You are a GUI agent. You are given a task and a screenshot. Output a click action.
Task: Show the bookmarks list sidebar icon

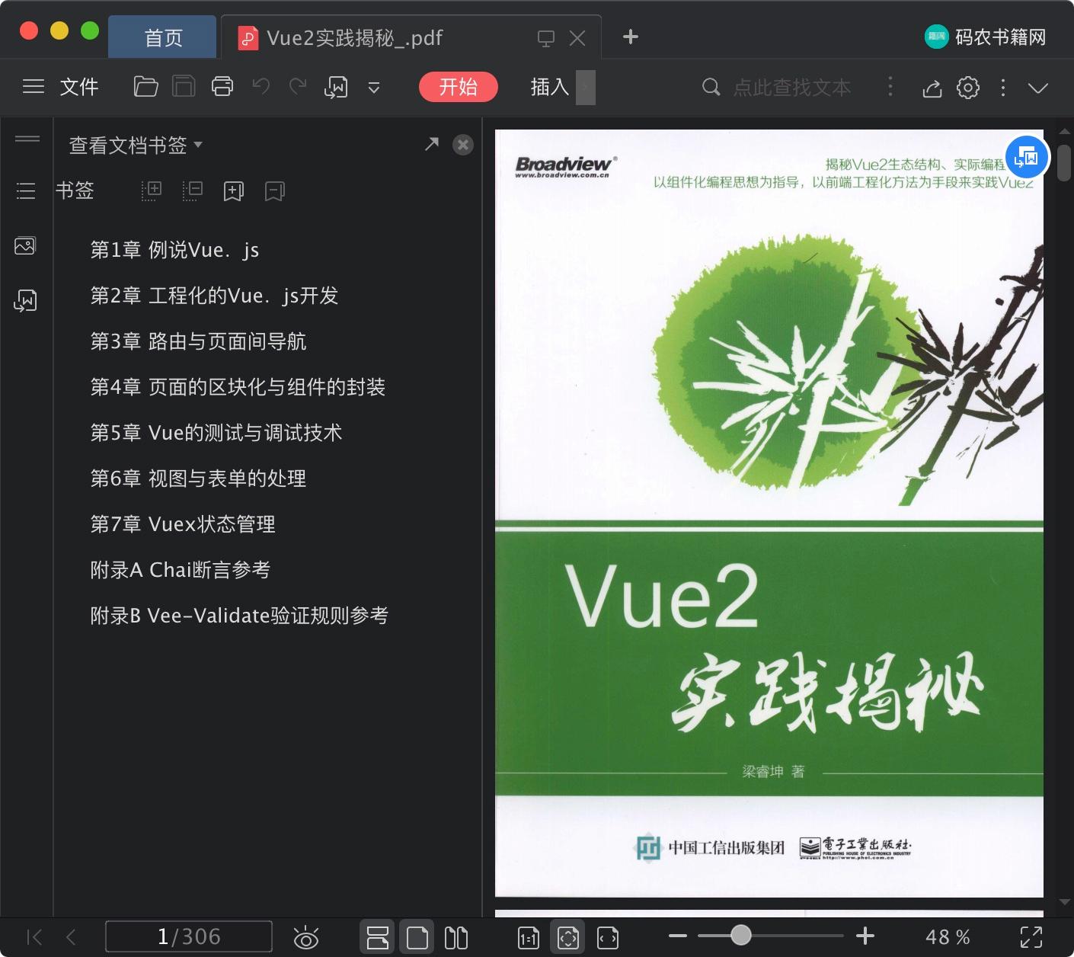tap(26, 190)
